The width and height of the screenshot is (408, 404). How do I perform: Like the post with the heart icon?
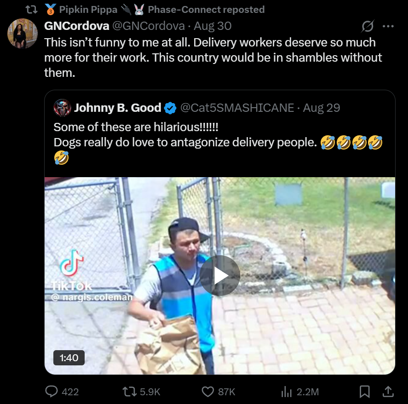[207, 392]
